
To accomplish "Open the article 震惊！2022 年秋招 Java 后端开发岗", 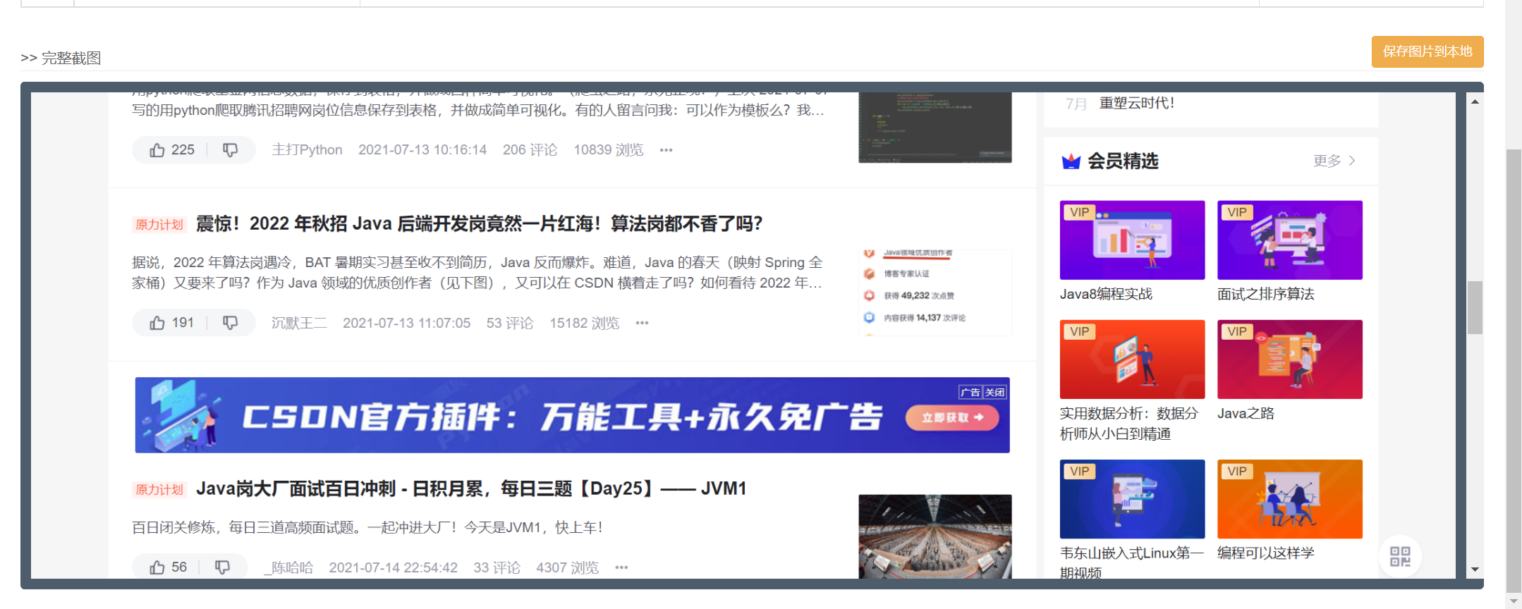I will point(479,223).
